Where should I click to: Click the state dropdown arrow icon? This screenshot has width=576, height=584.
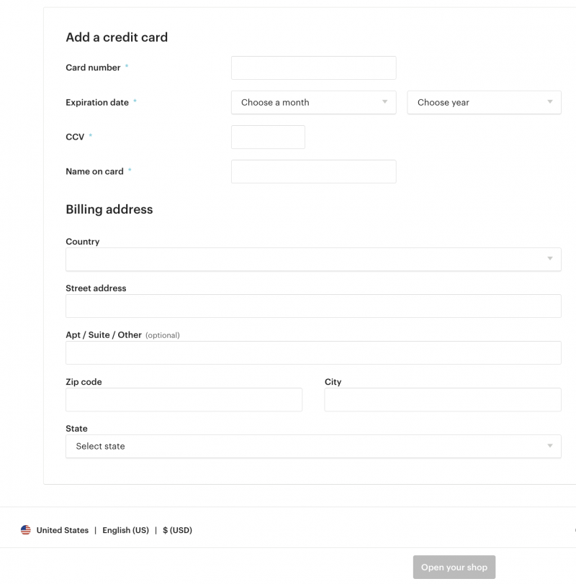pos(550,446)
